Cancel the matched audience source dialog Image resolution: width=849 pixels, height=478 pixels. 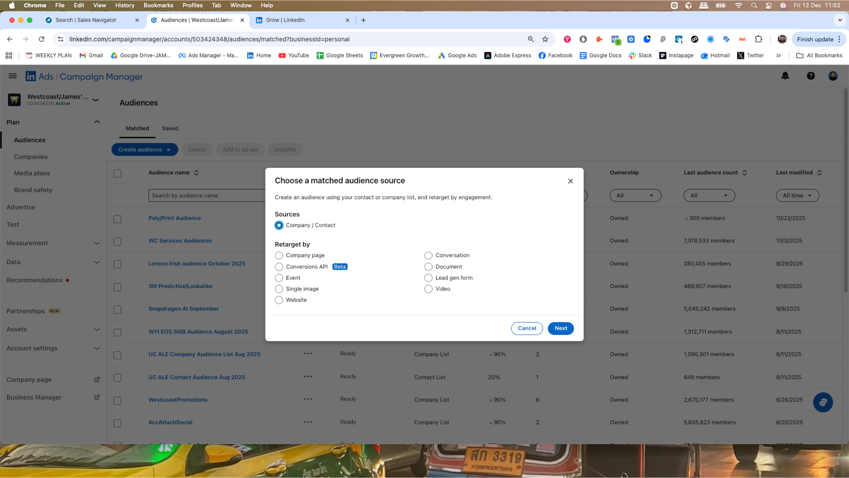[x=527, y=328]
